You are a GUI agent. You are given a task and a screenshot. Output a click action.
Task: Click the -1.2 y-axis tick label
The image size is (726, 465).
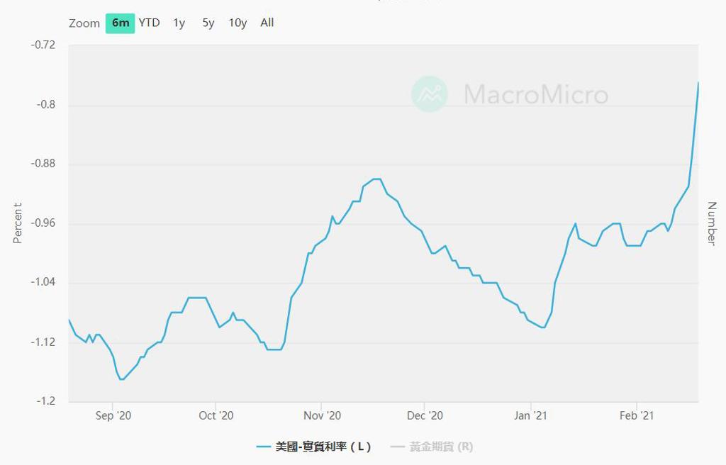click(x=46, y=401)
